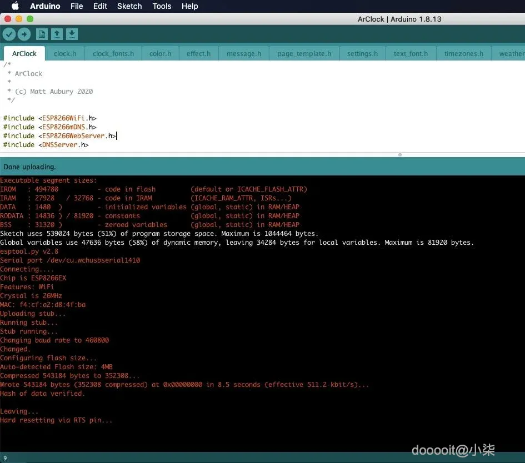Open the Tools menu
The width and height of the screenshot is (525, 463).
pyautogui.click(x=162, y=6)
